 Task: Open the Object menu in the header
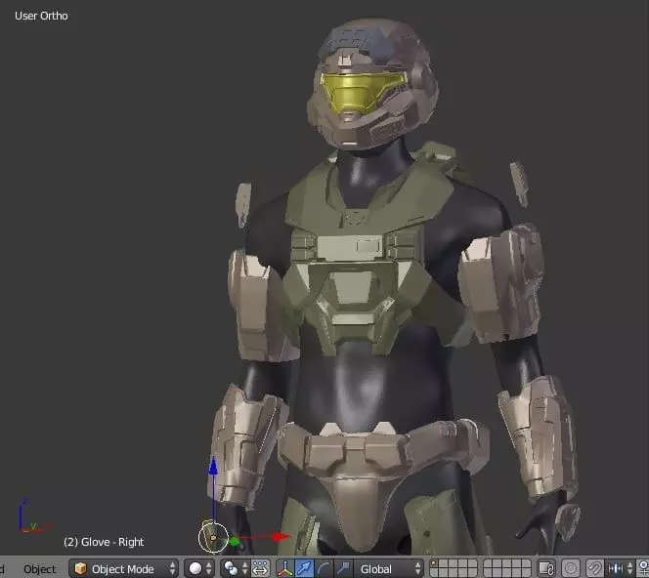point(39,569)
